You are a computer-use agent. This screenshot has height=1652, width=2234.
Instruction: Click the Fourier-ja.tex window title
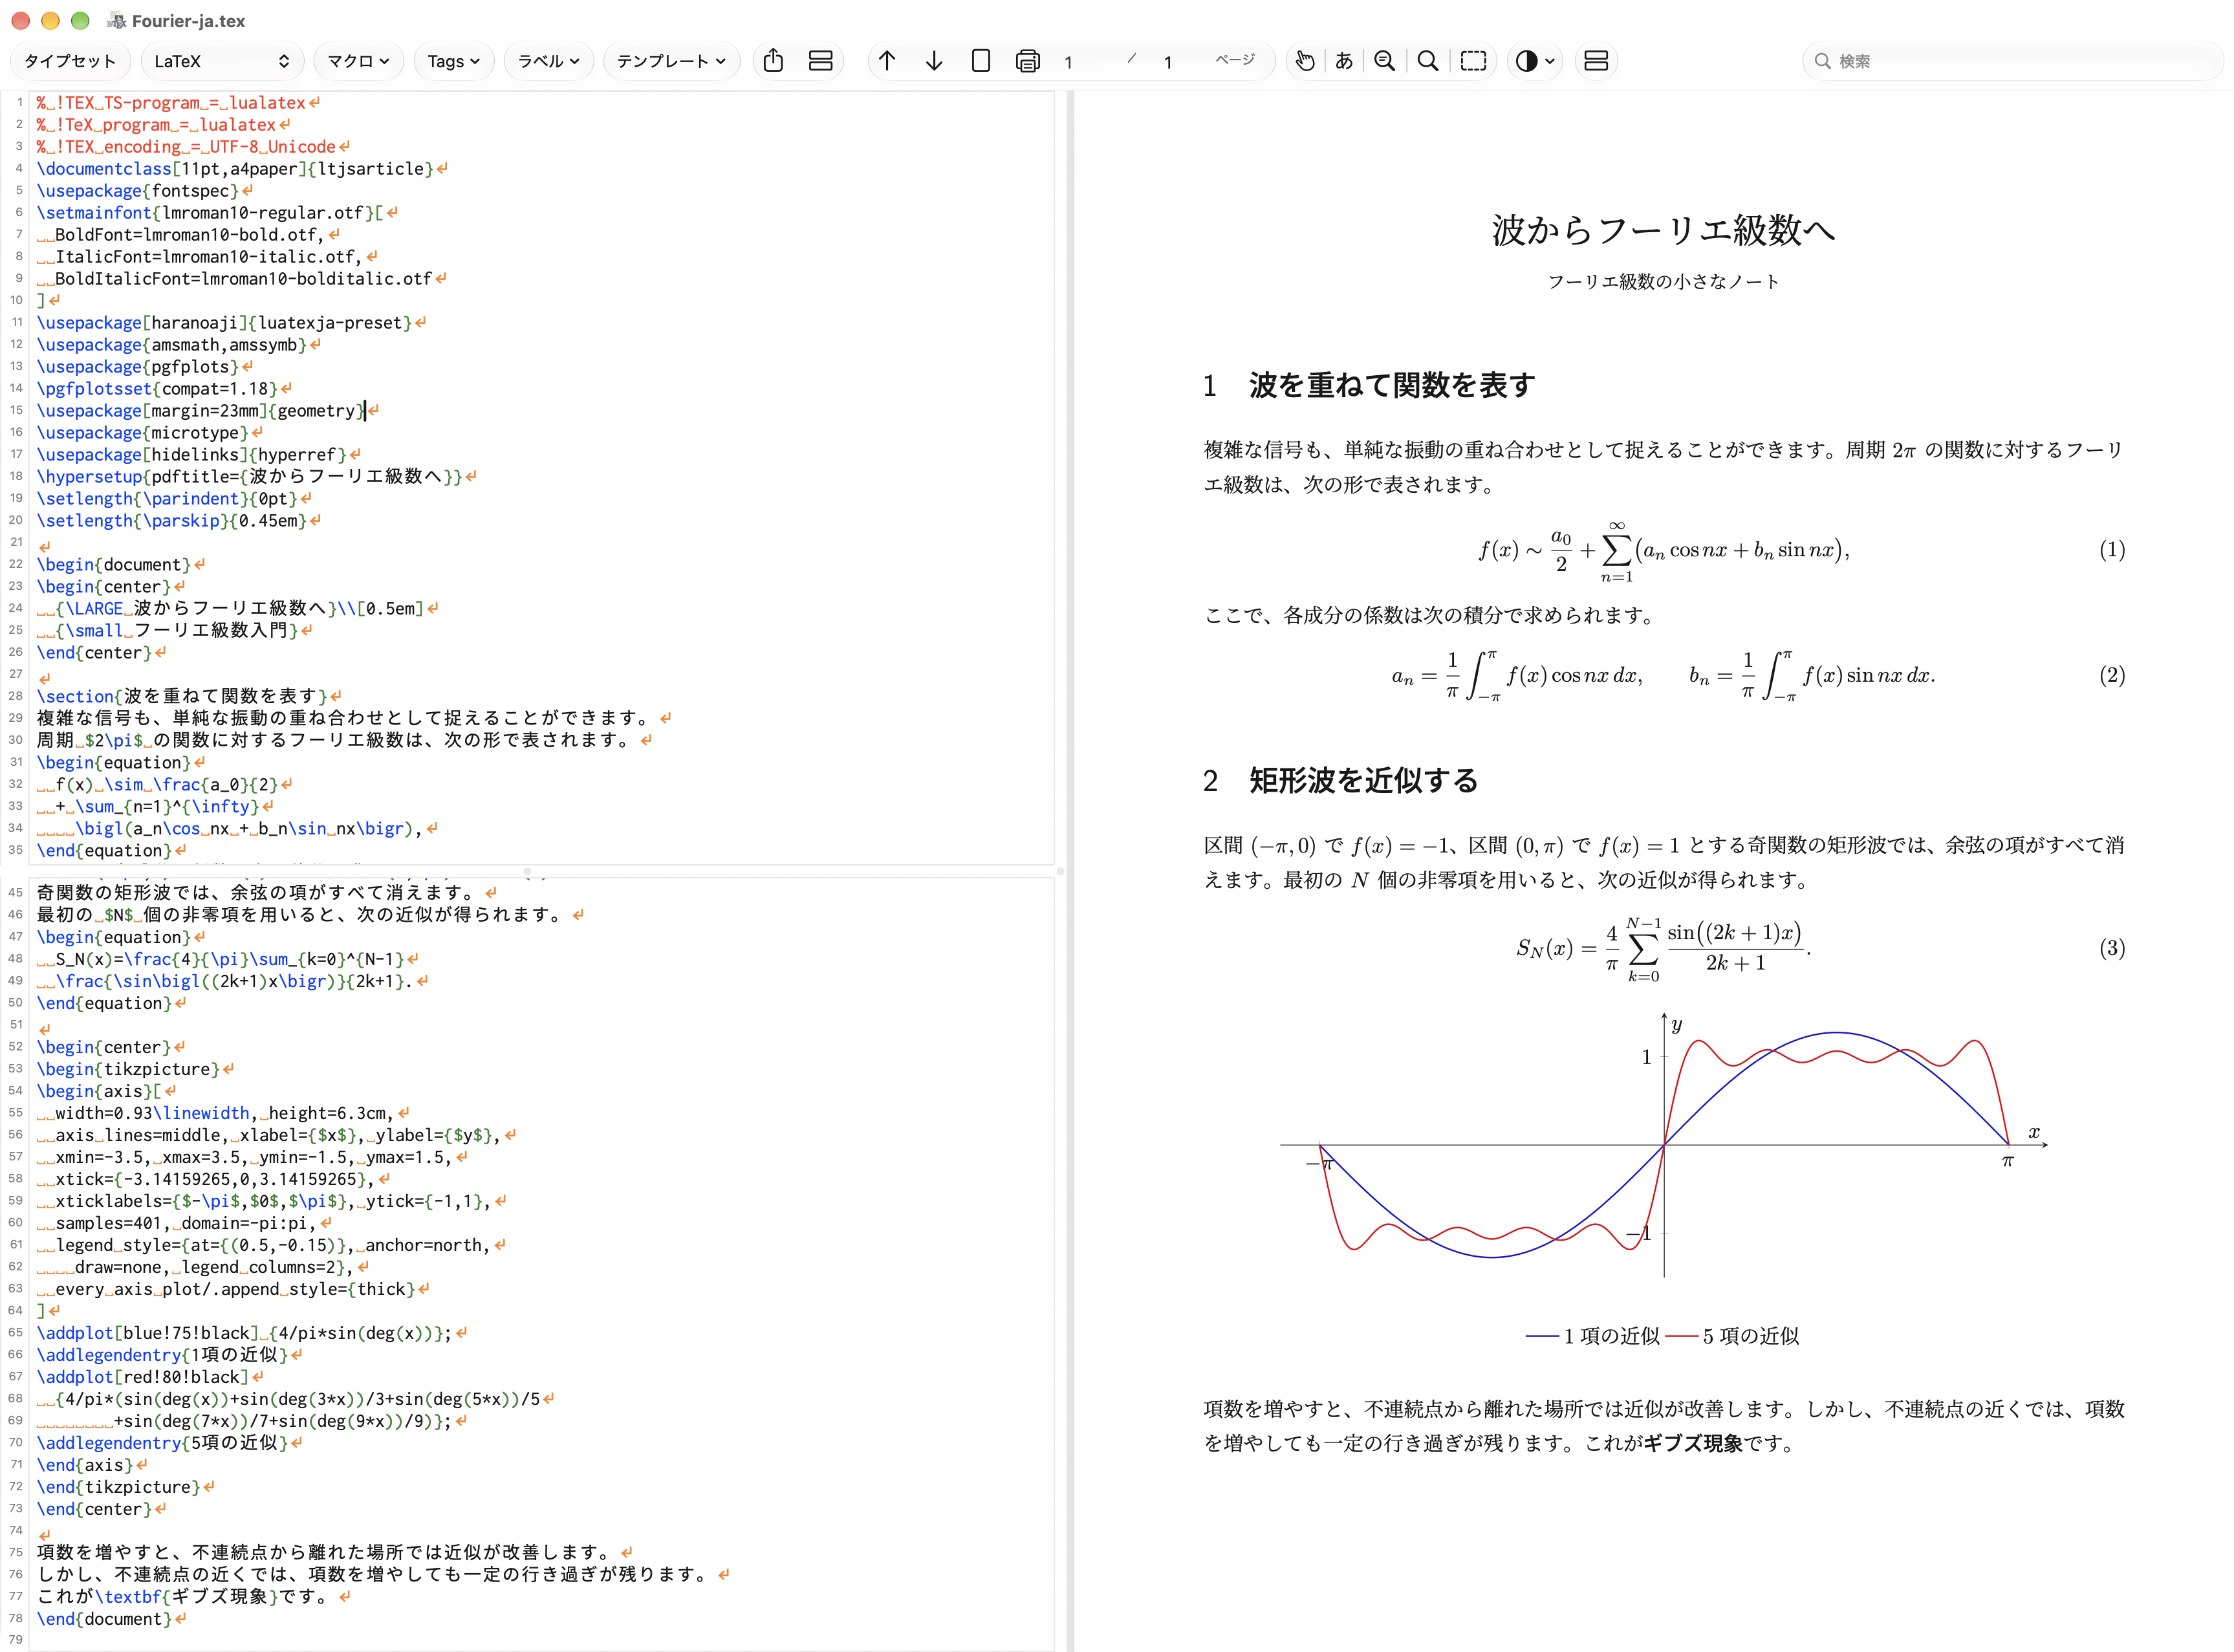[x=188, y=21]
